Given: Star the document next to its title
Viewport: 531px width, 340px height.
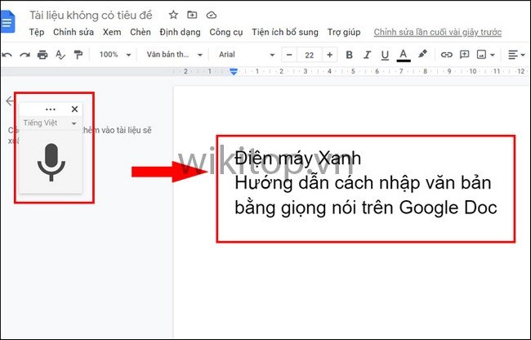Looking at the screenshot, I should [x=172, y=15].
